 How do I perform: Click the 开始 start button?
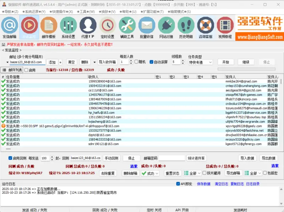tap(225, 62)
